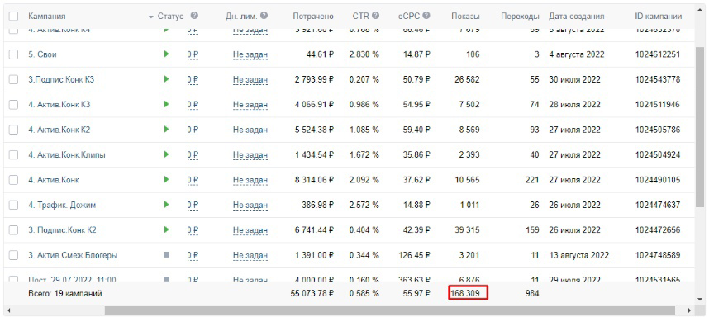Viewport: 709px width, 317px height.
Task: Sort table by Потрачено column header
Action: click(x=313, y=17)
